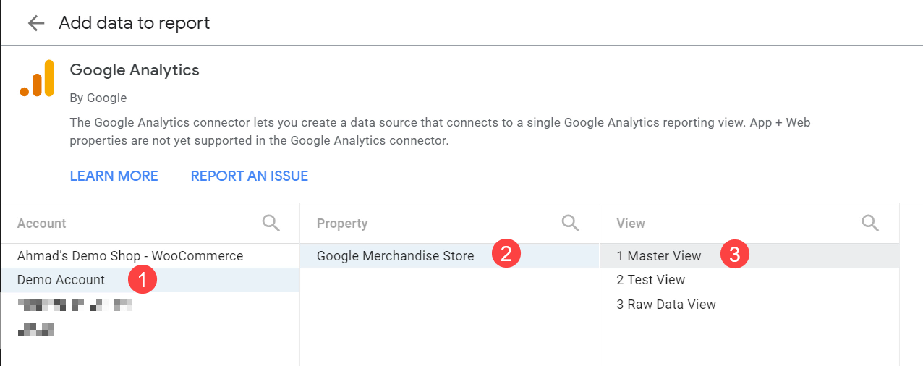
Task: Click the By Google label
Action: coord(98,98)
